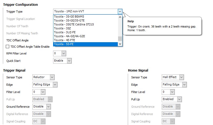The height and width of the screenshot is (125, 213).
Task: Choose Toyota - 3SGTE Caldina ST215
Action: pos(86,24)
